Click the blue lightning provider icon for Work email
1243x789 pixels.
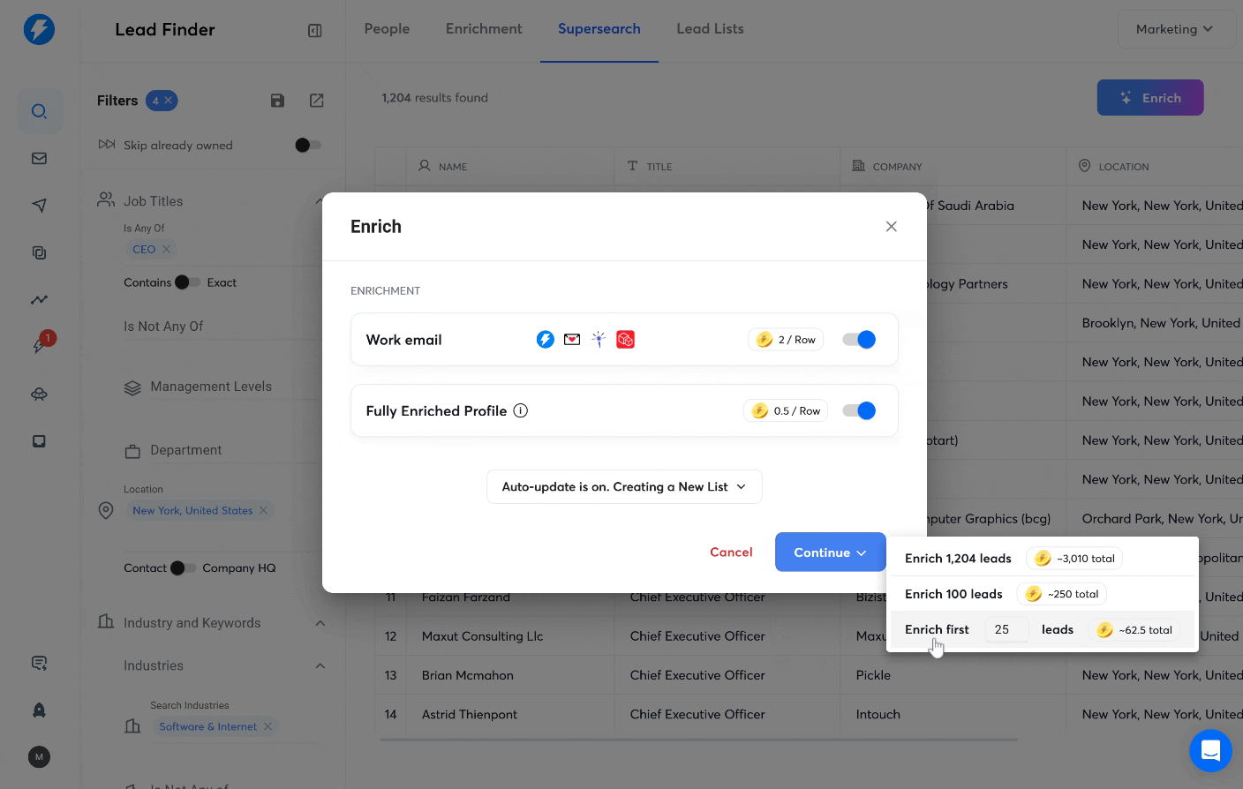click(545, 339)
